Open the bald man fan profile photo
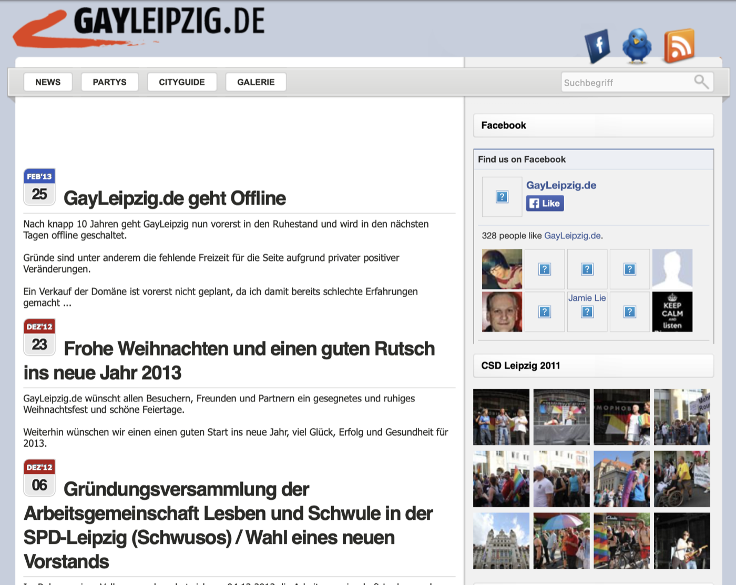Viewport: 736px width, 585px height. (502, 312)
